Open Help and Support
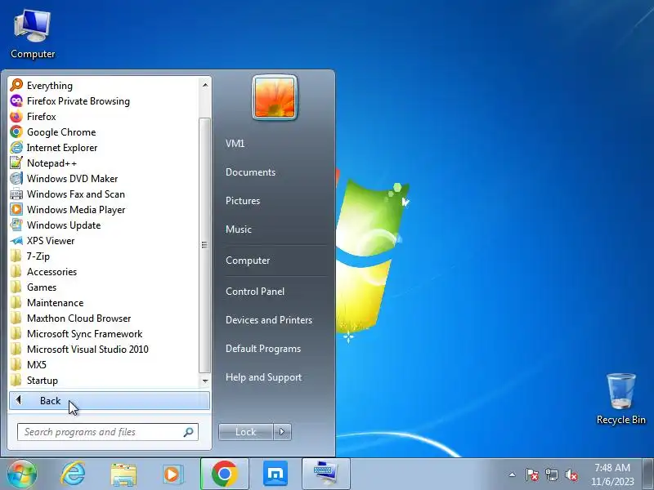This screenshot has height=490, width=654. tap(263, 377)
